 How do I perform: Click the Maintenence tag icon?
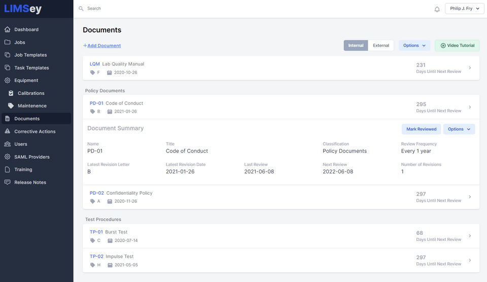click(11, 106)
